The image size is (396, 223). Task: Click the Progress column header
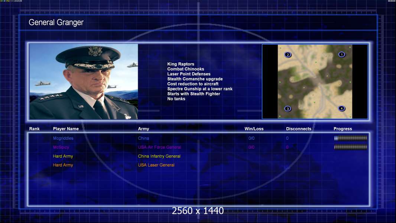(343, 129)
